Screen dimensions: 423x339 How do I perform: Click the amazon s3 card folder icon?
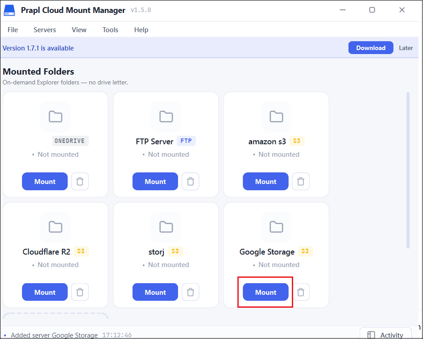[276, 117]
